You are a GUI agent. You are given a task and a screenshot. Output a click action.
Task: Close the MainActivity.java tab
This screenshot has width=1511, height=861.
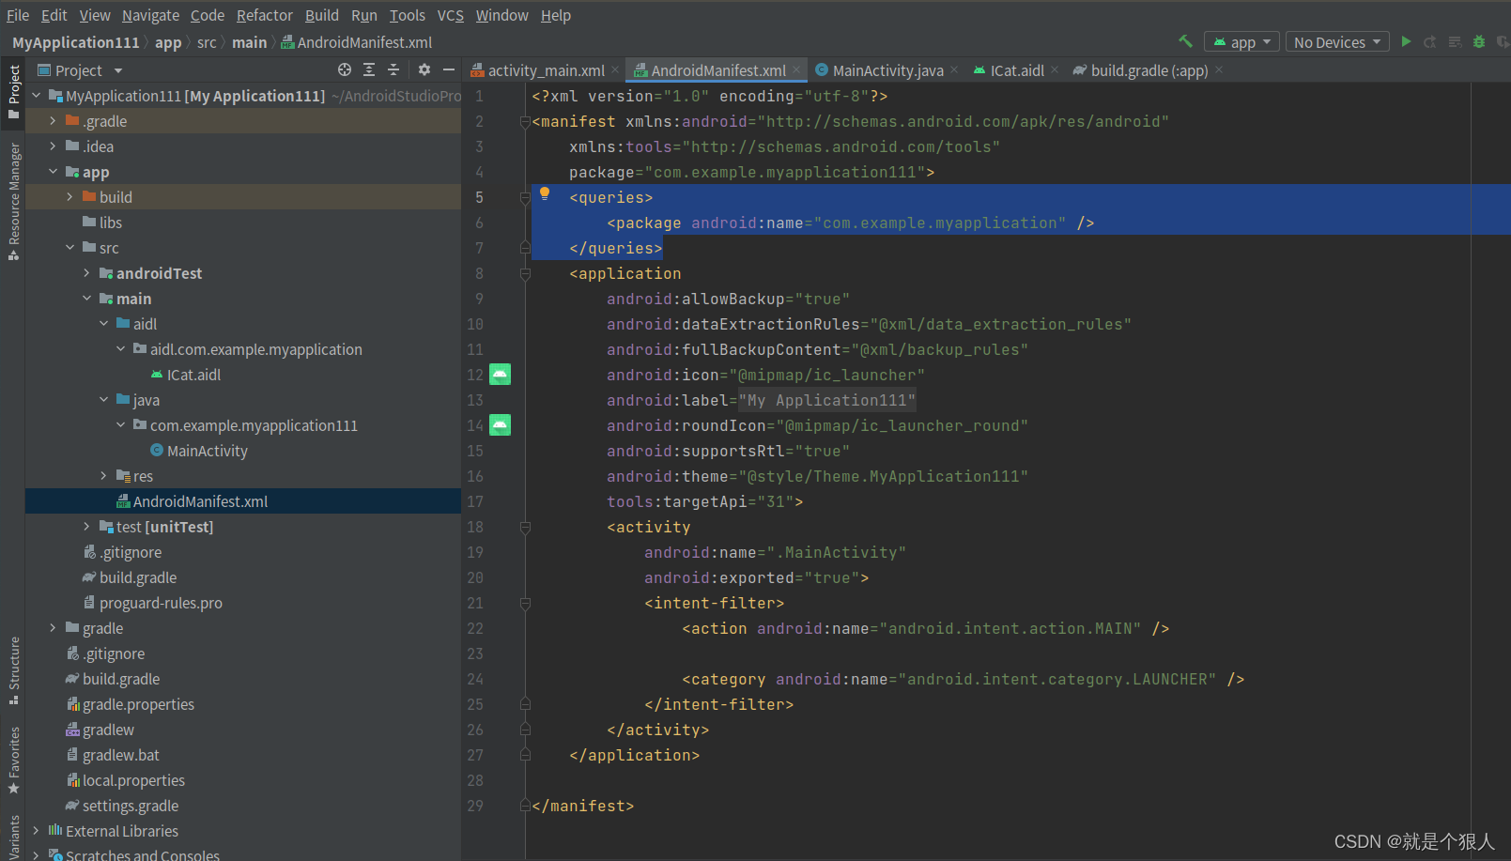tap(954, 70)
